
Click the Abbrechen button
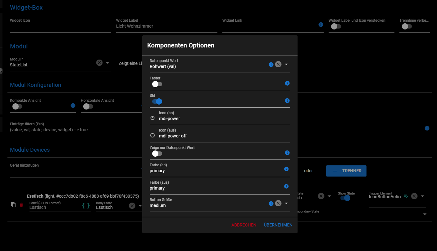coord(244,225)
